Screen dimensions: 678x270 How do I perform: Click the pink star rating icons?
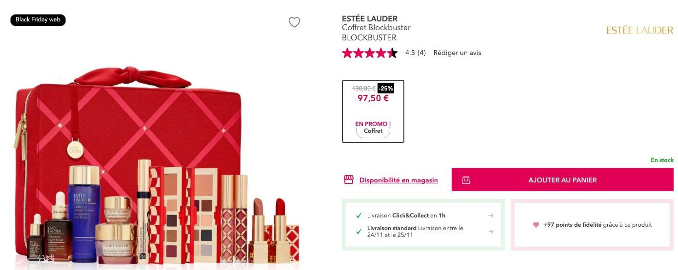[370, 53]
